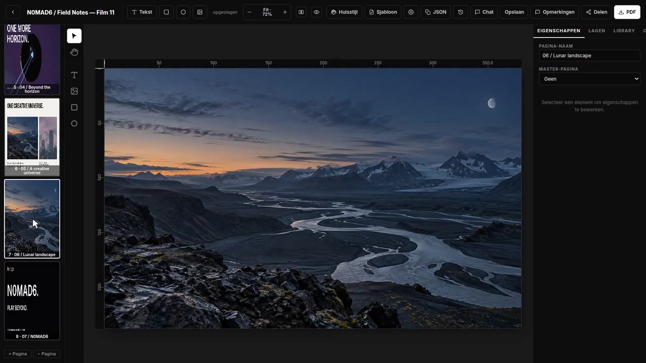Open the JSON view

(x=436, y=12)
